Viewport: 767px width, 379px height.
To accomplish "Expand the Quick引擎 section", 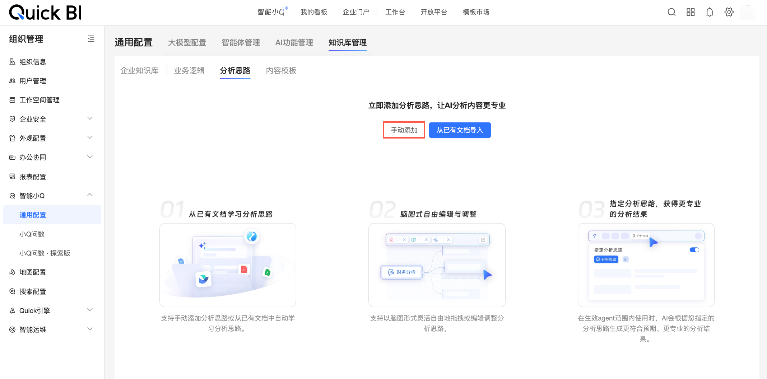I will click(90, 310).
